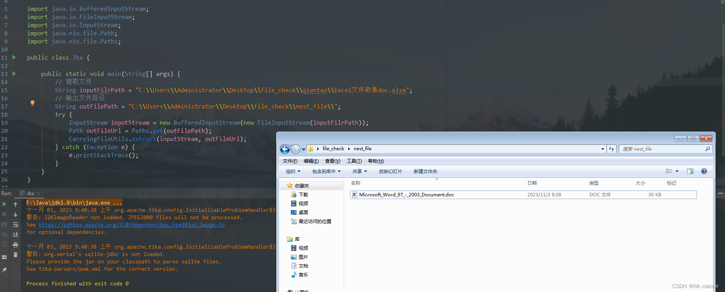Toggle the preview pane icon
Image resolution: width=725 pixels, height=292 pixels.
tap(690, 171)
